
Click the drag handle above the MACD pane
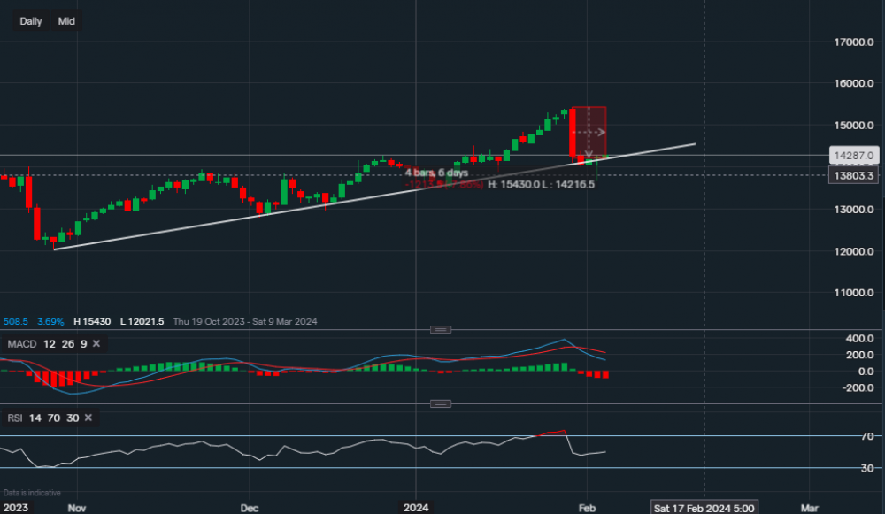pos(440,328)
